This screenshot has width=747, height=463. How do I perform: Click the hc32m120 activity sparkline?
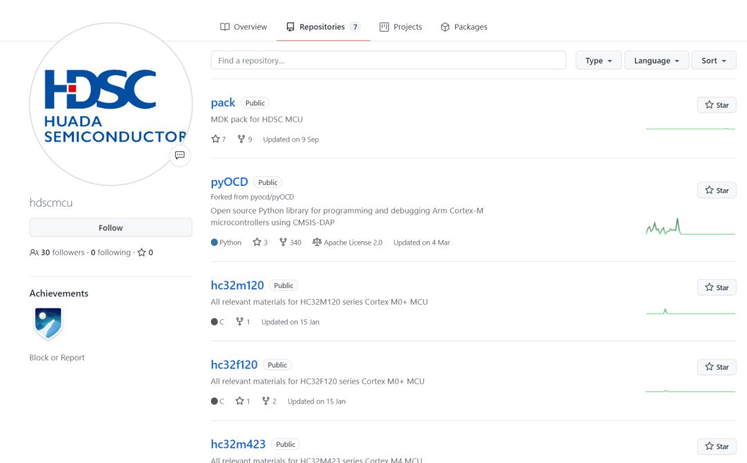tap(690, 312)
